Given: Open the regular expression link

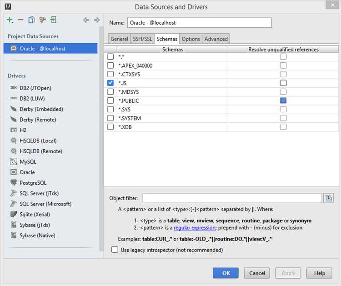Looking at the screenshot, I should 195,228.
